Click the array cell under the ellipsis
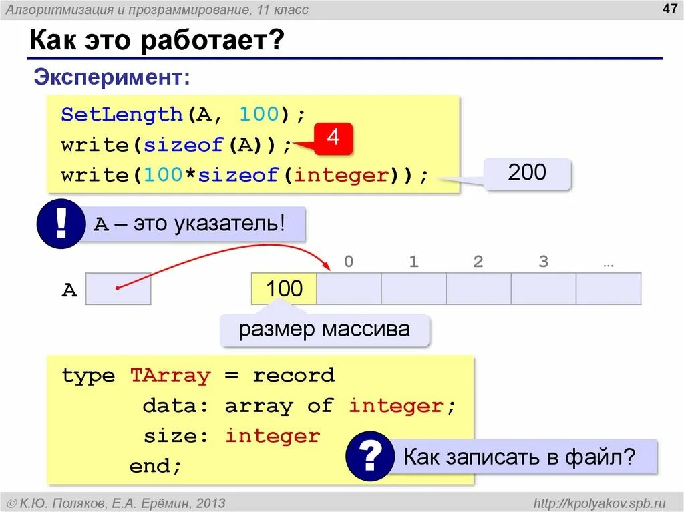The height and width of the screenshot is (512, 684). (x=609, y=288)
